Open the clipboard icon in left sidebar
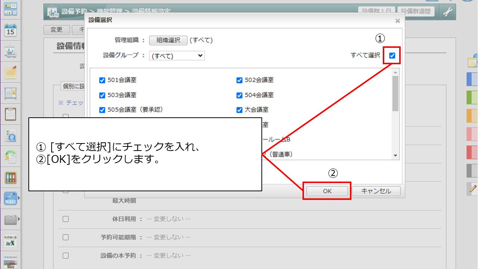Screen dimensions: 478x269 (x=10, y=114)
